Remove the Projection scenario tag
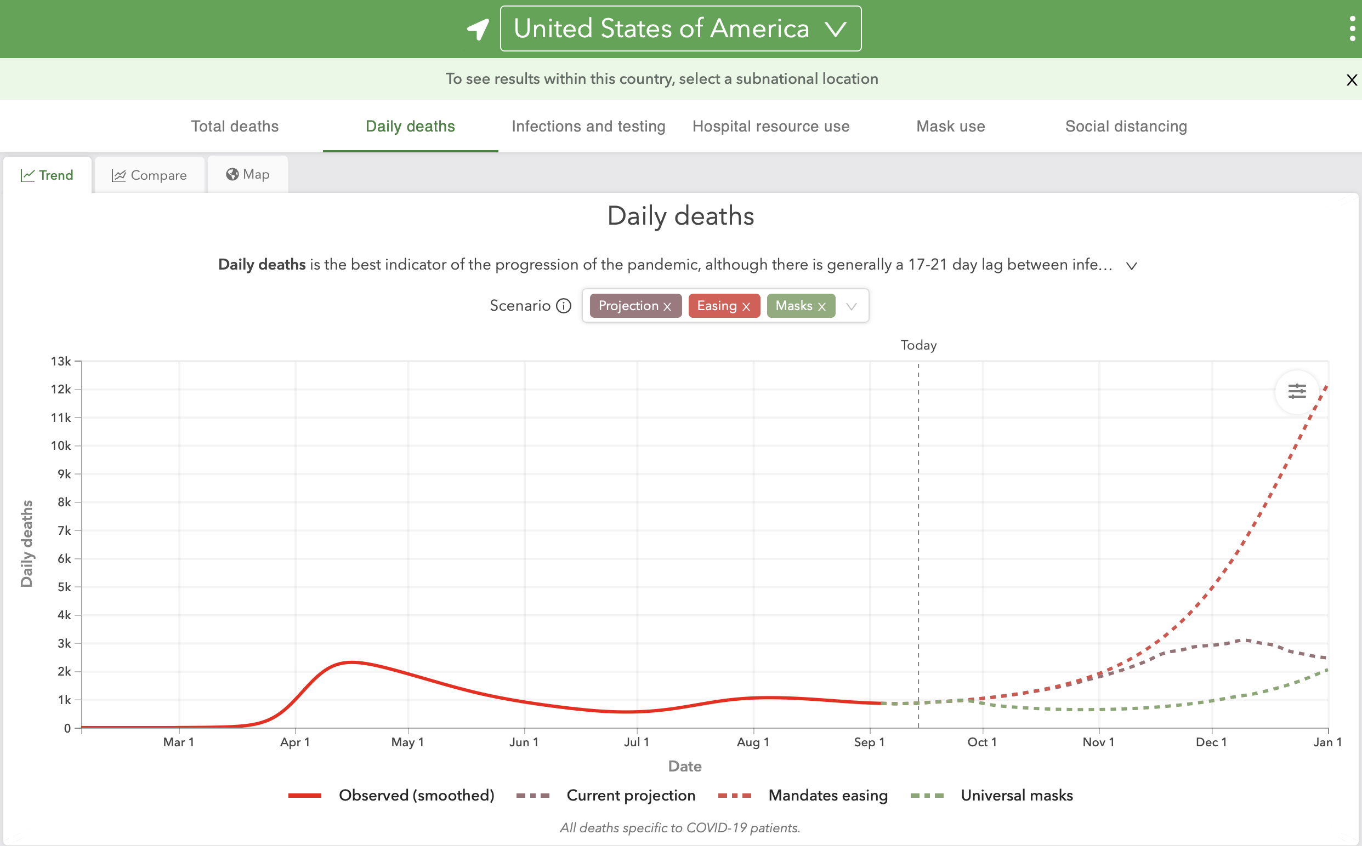This screenshot has height=846, width=1362. point(667,307)
